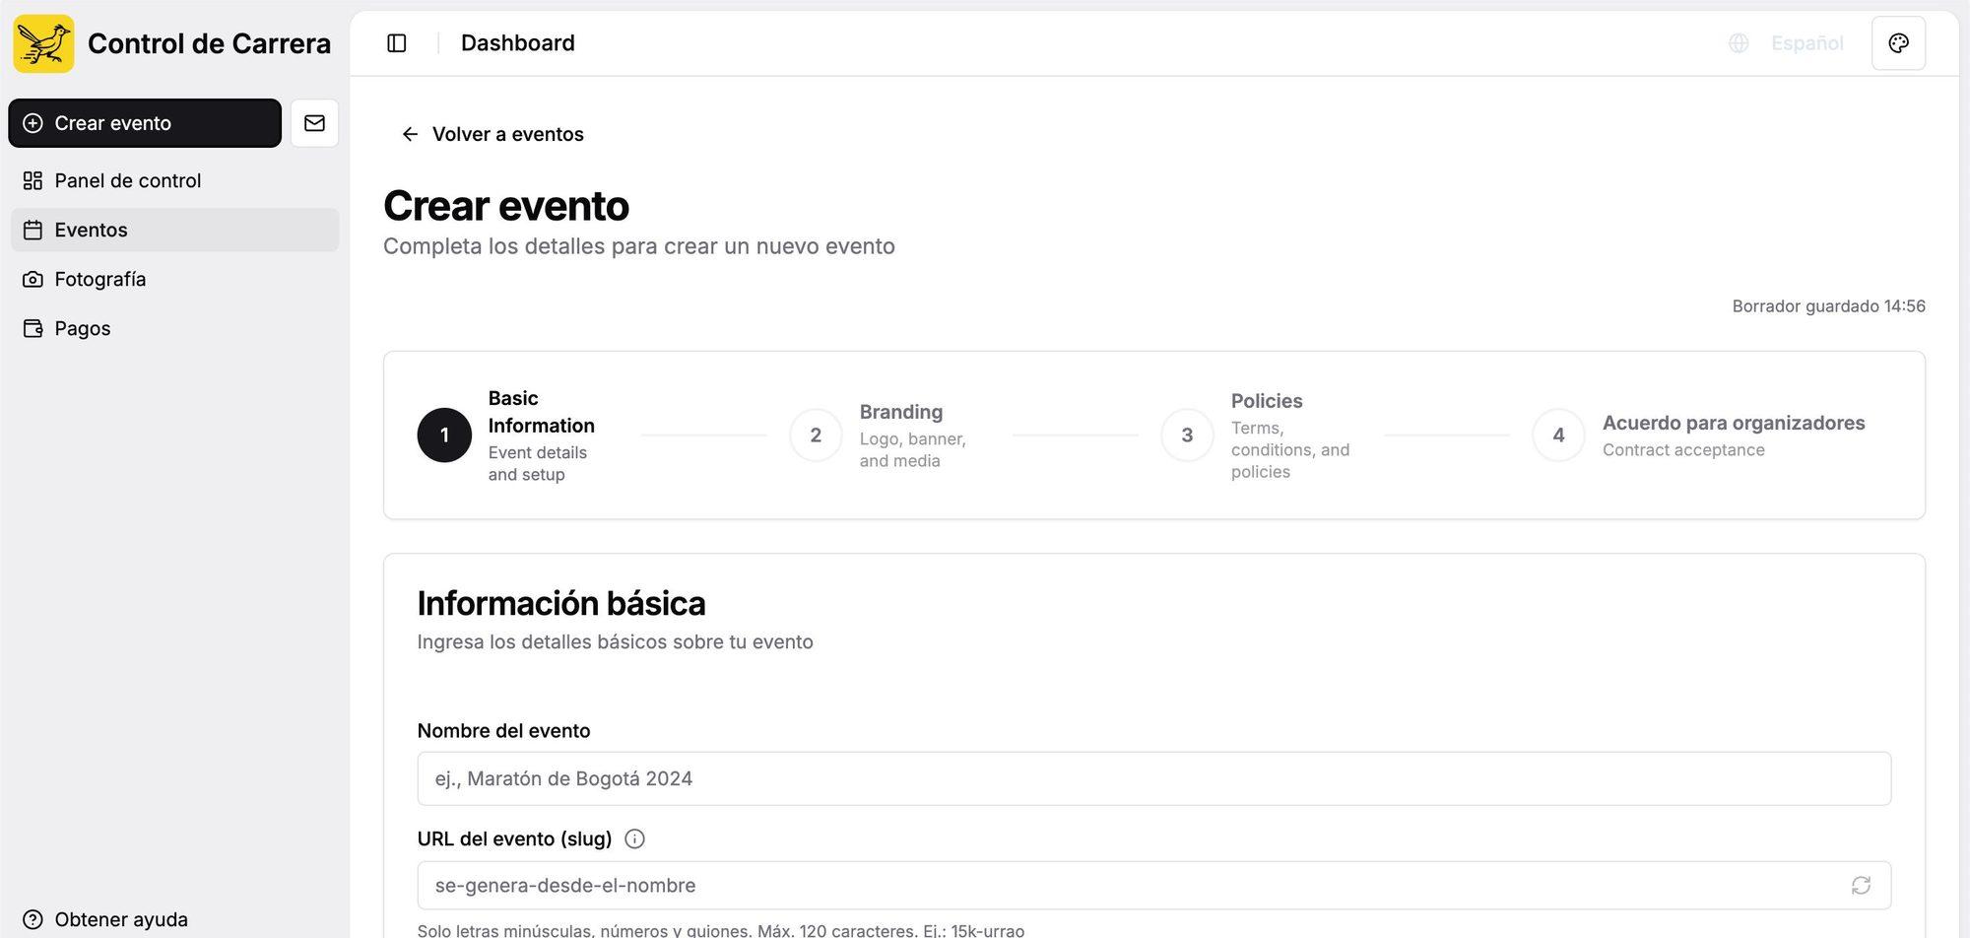Click the Control de Carrera title

pyautogui.click(x=209, y=43)
